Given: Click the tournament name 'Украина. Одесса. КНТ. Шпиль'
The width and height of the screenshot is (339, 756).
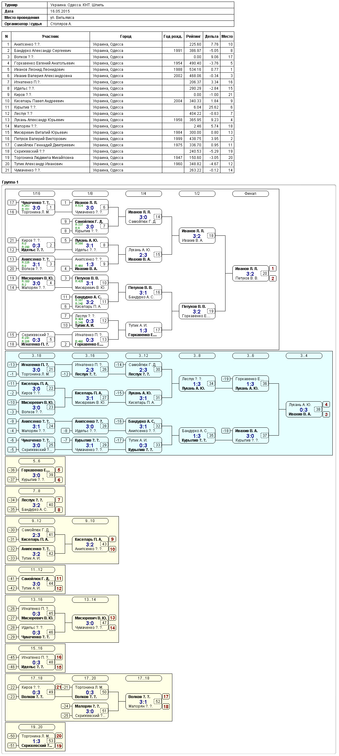Looking at the screenshot, I should point(77,5).
